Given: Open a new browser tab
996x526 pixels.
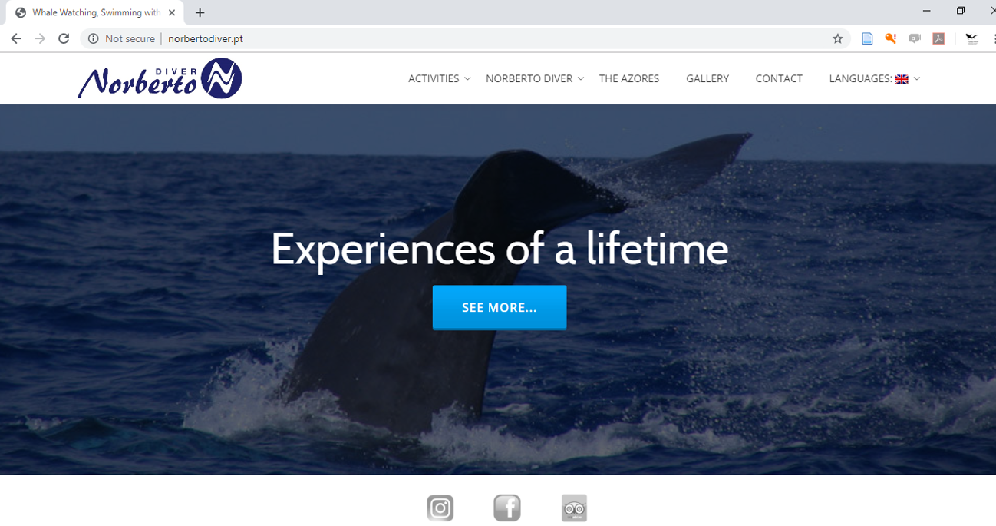Looking at the screenshot, I should [200, 12].
